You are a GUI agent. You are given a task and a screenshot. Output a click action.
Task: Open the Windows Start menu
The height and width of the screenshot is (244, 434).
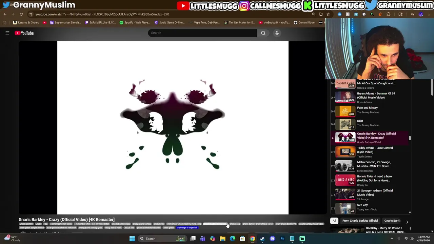click(132, 239)
